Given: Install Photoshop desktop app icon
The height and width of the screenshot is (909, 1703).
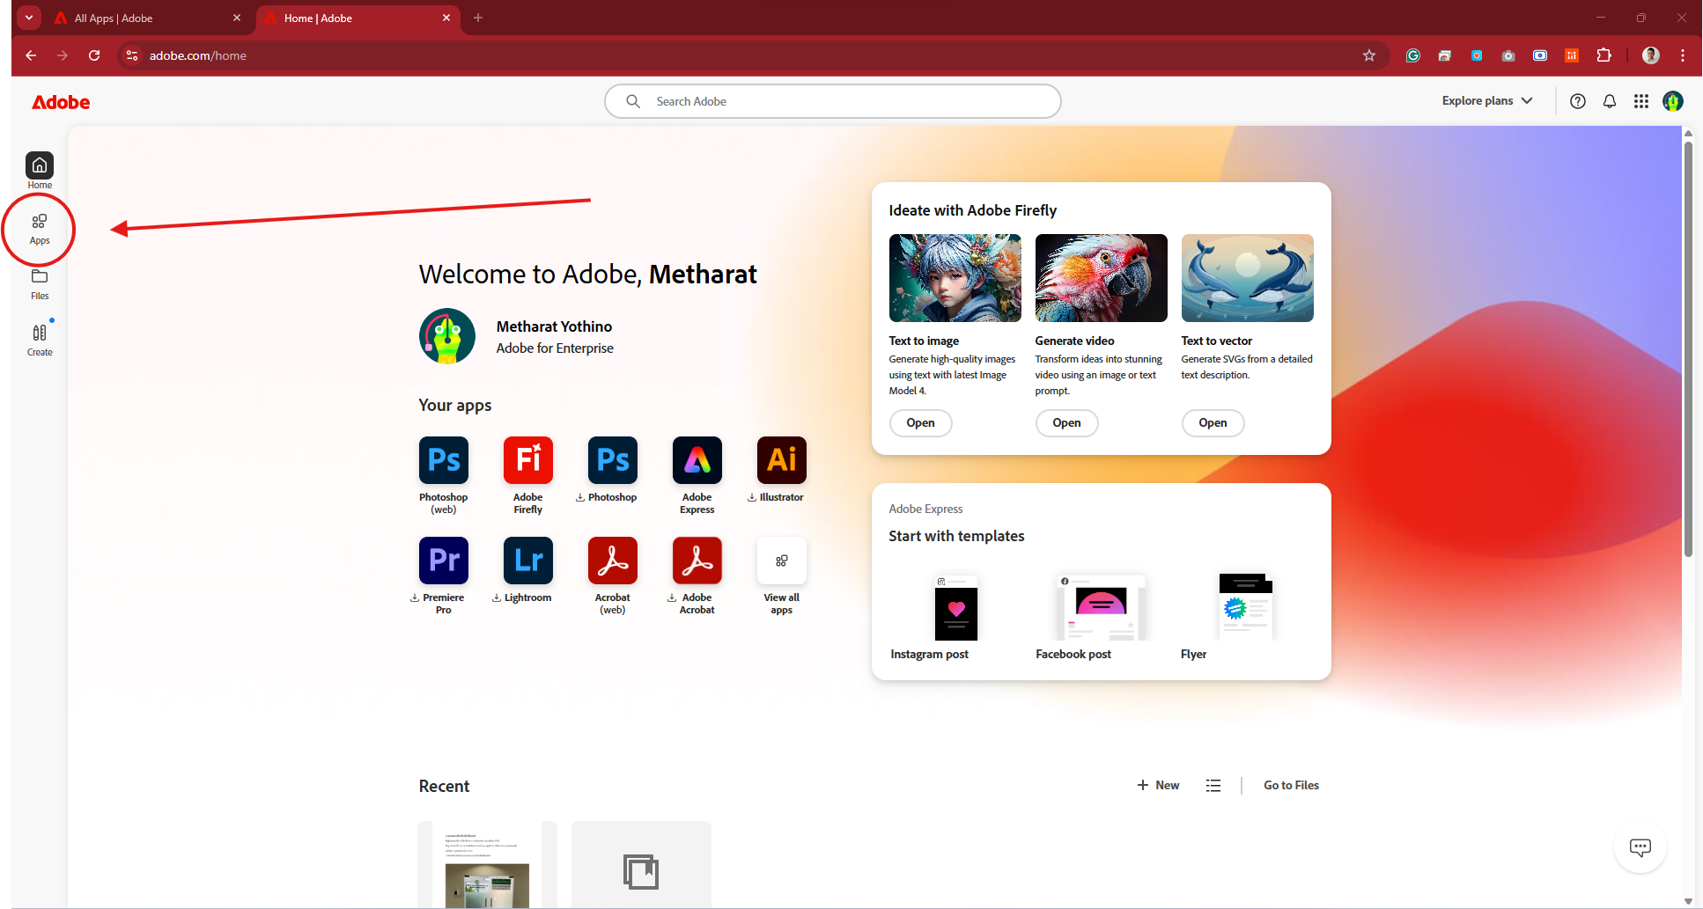Looking at the screenshot, I should [x=613, y=460].
